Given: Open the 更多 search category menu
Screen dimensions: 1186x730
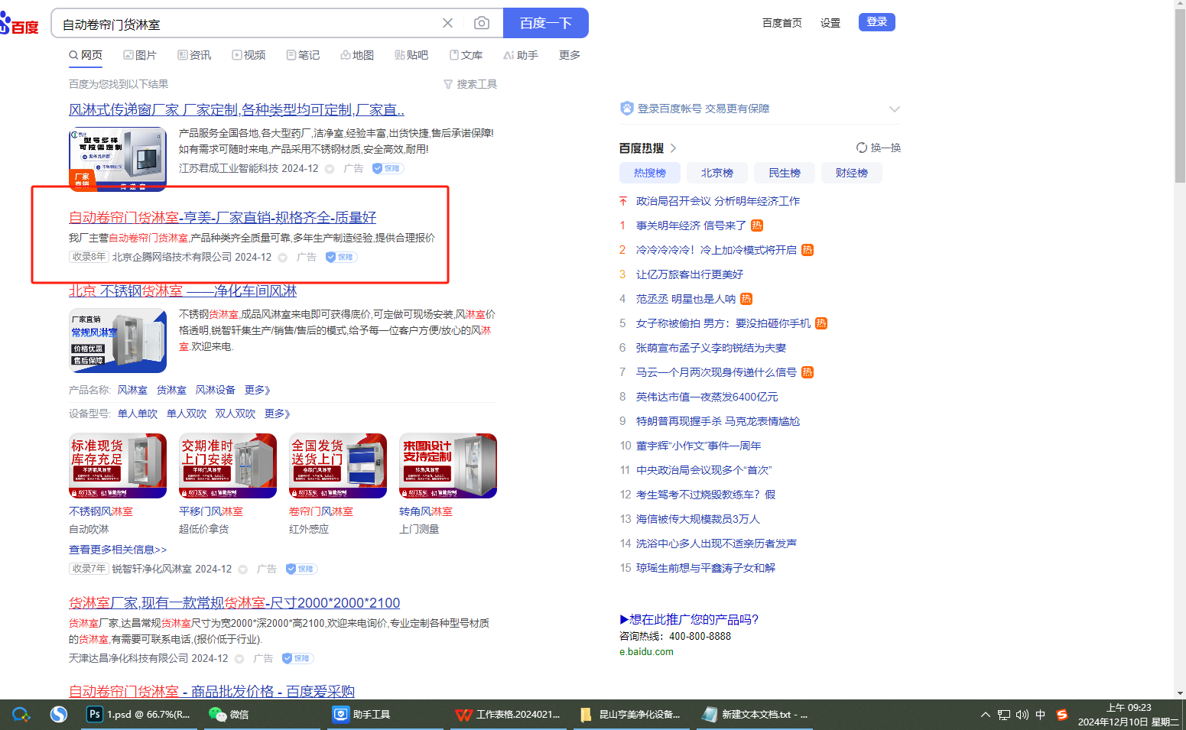Looking at the screenshot, I should [x=569, y=55].
